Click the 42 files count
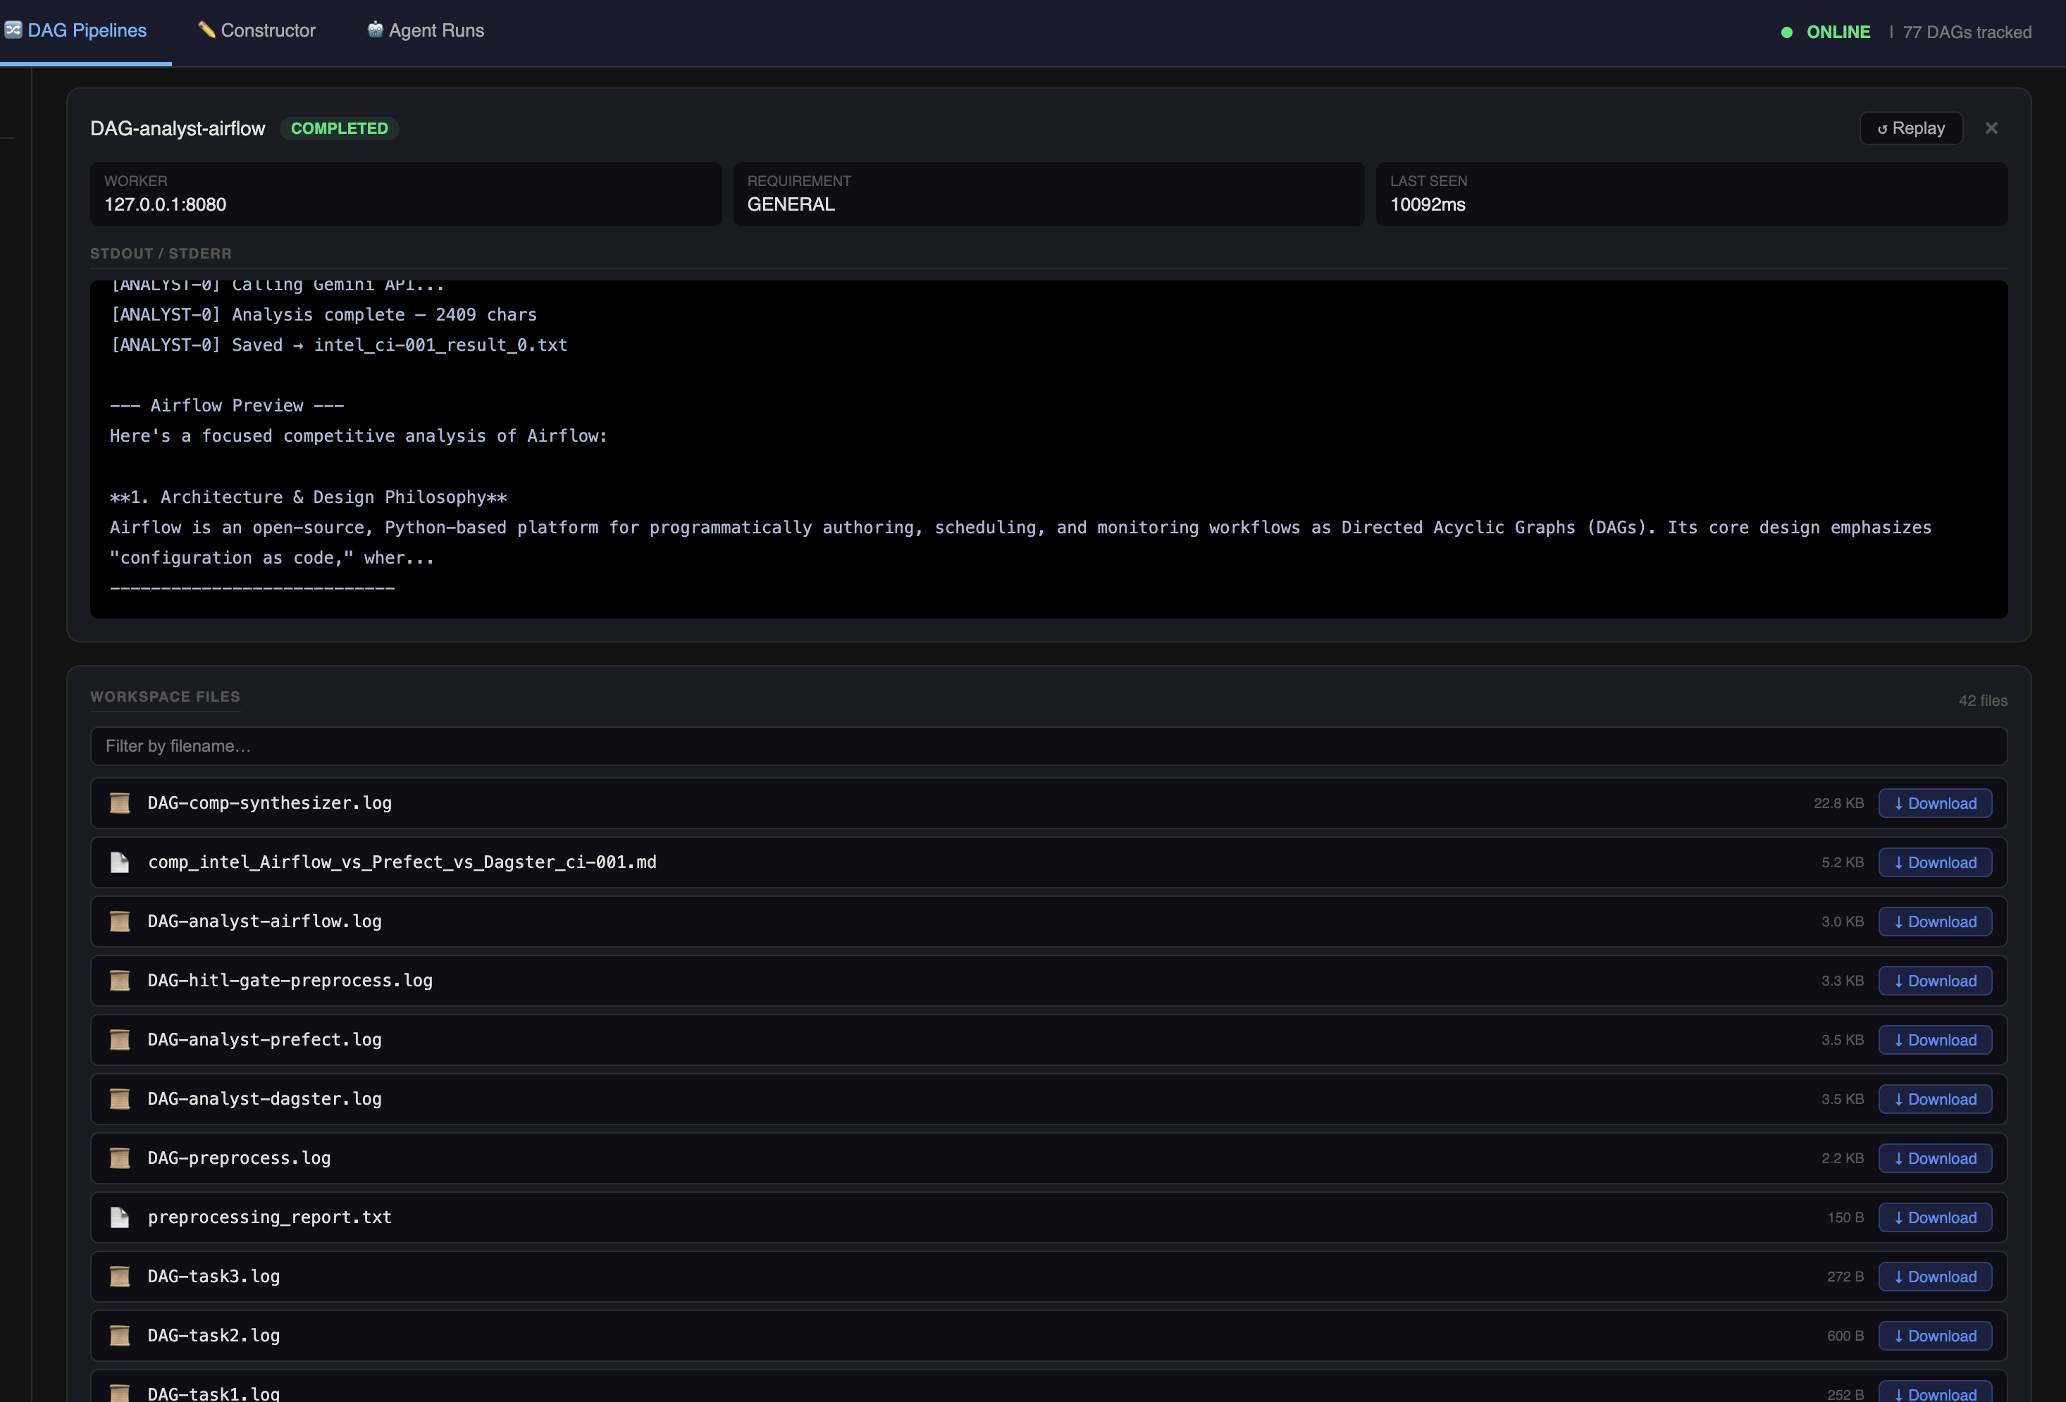 tap(1982, 700)
